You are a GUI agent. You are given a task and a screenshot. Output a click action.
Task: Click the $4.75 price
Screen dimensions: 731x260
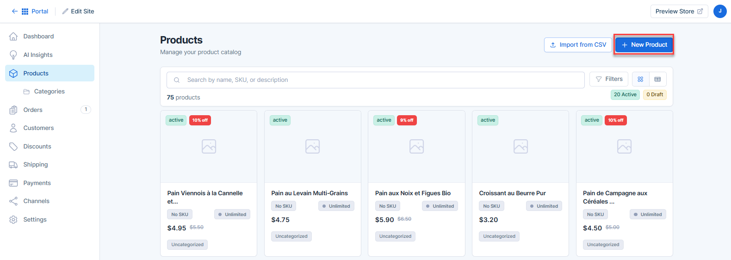coord(280,220)
